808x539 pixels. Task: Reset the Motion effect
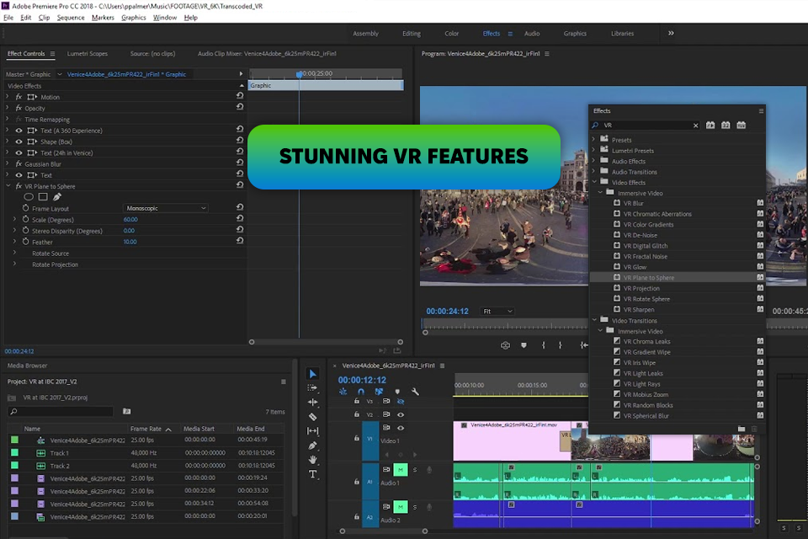[x=240, y=96]
